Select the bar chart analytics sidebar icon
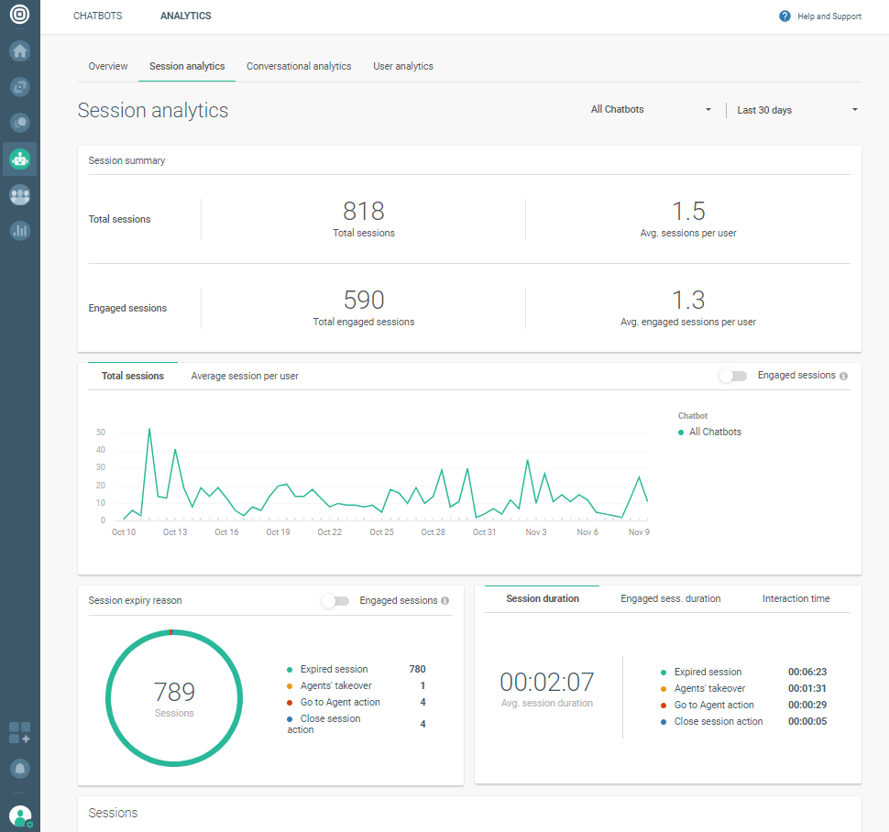The height and width of the screenshot is (832, 889). pos(19,231)
